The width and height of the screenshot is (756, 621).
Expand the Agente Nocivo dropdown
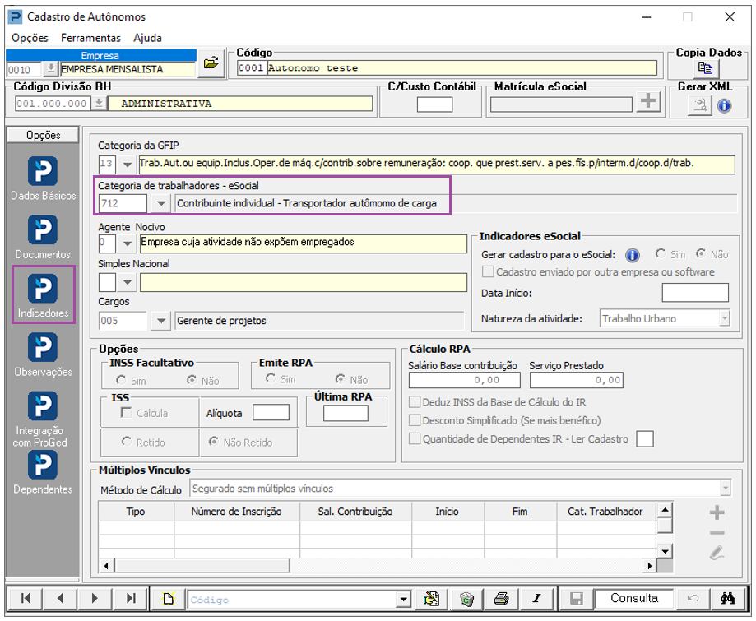pos(127,243)
